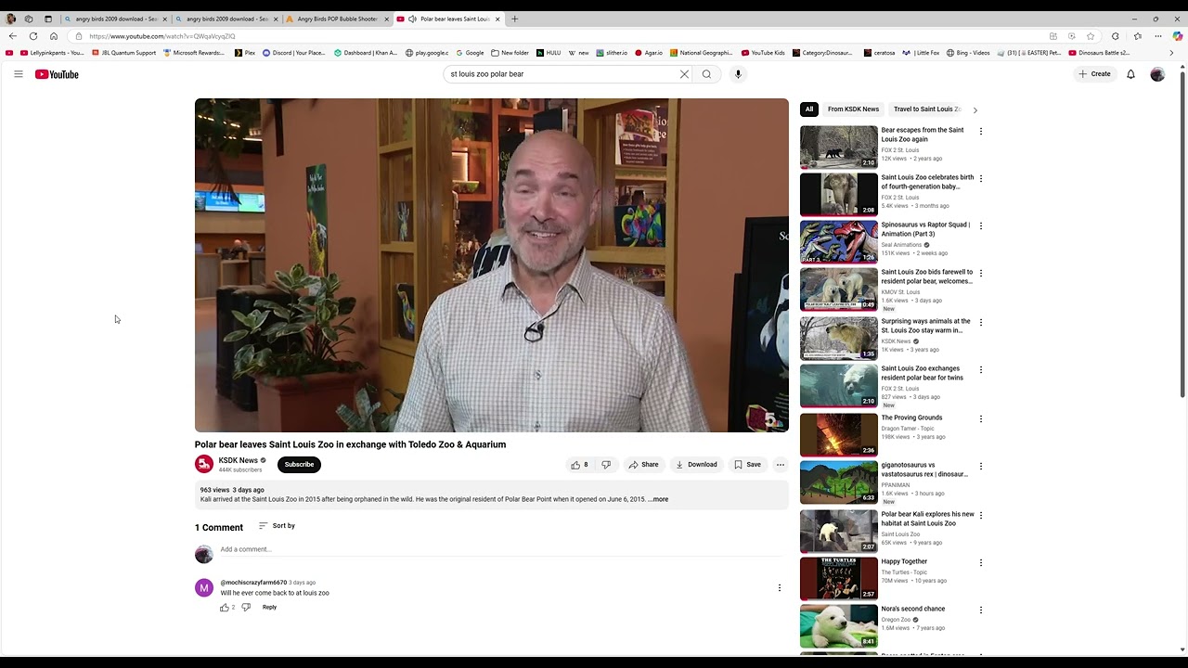Download the video
This screenshot has width=1188, height=668.
[x=696, y=465]
